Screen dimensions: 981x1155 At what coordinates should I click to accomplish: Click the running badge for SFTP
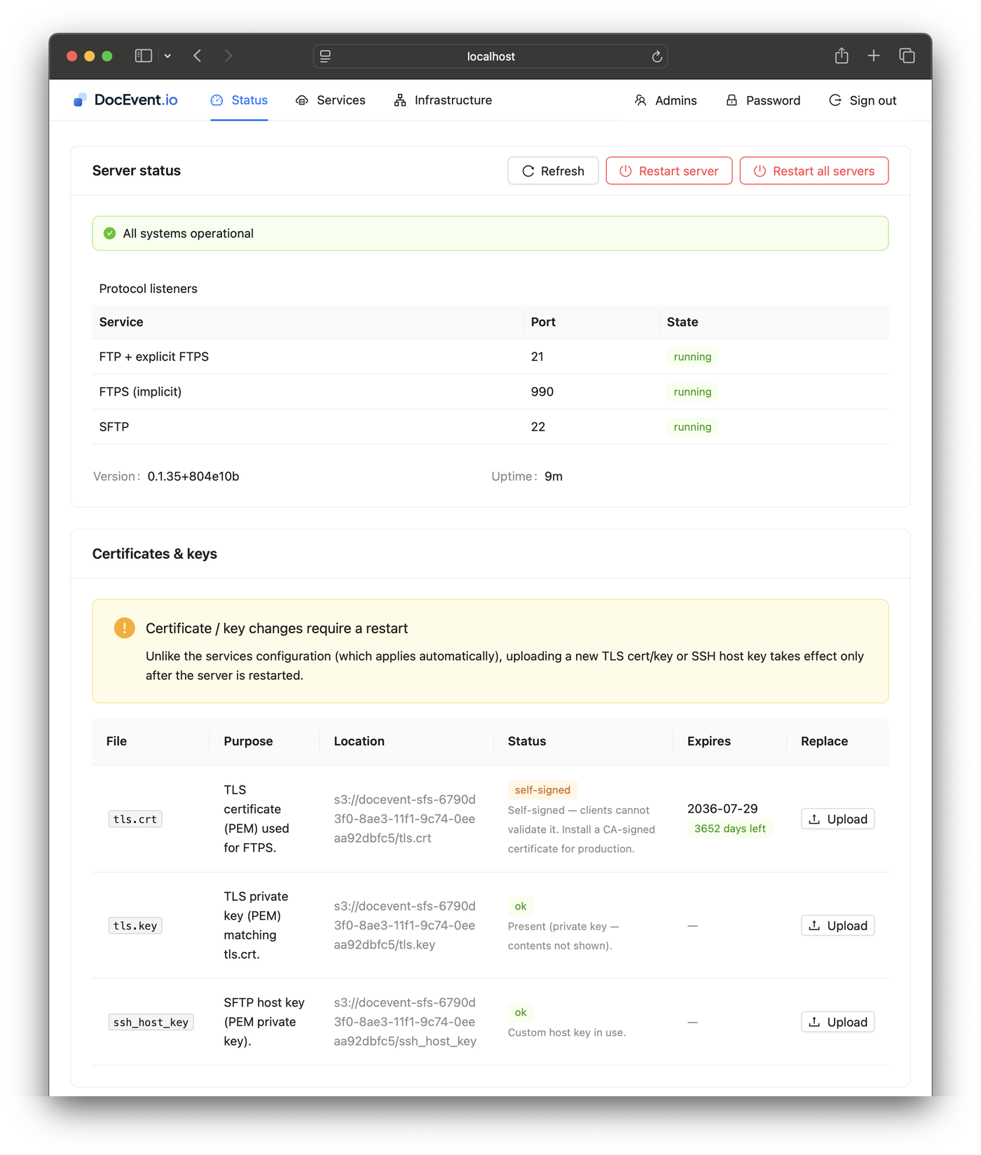(692, 427)
